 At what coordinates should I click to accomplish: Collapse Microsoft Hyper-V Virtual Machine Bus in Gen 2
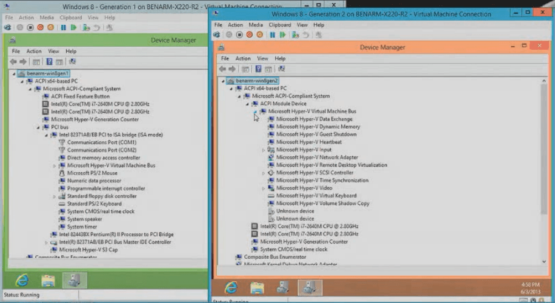click(x=255, y=112)
